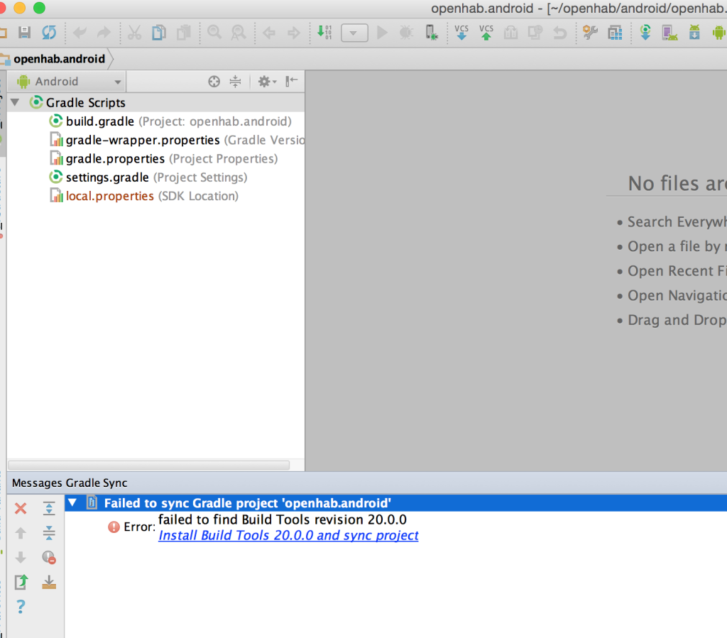Open Messages panel help question mark

tap(21, 607)
